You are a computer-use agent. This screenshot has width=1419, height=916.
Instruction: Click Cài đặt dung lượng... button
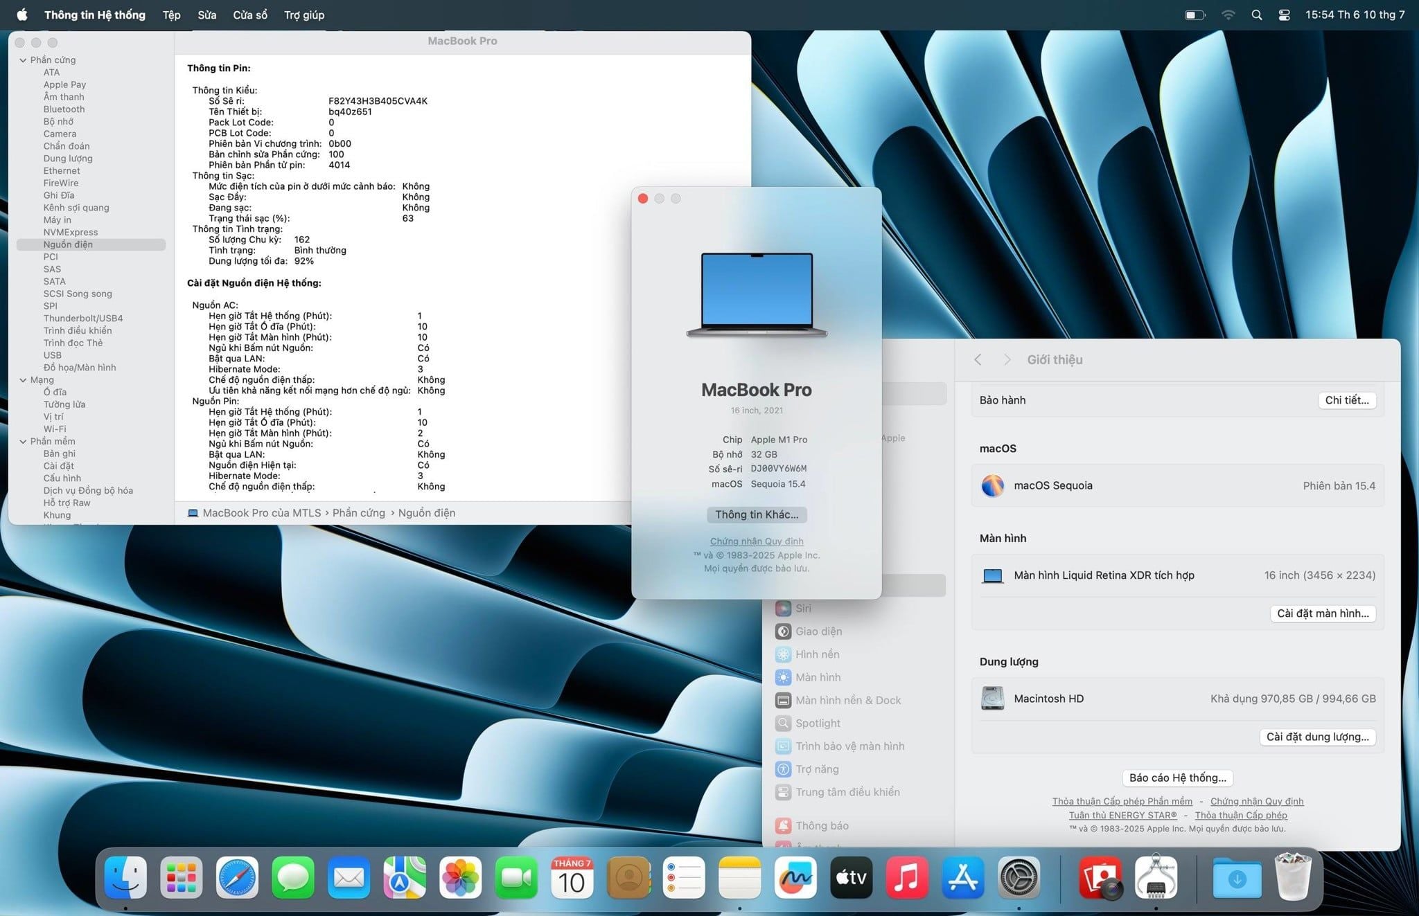pos(1317,737)
